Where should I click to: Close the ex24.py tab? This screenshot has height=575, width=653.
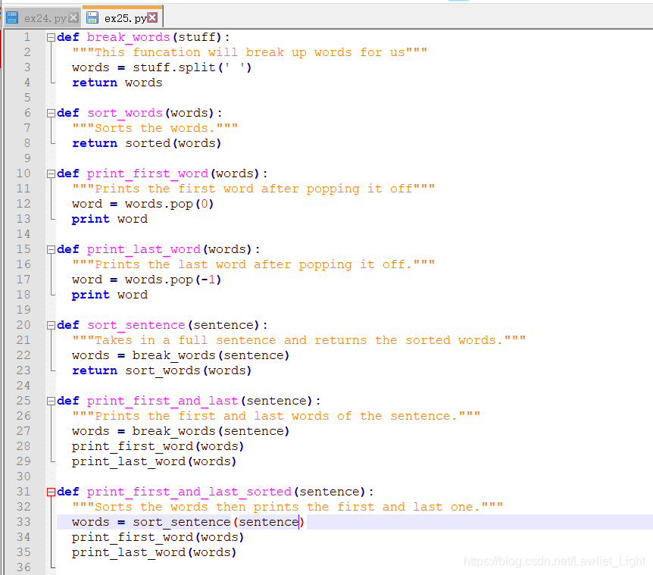point(73,17)
